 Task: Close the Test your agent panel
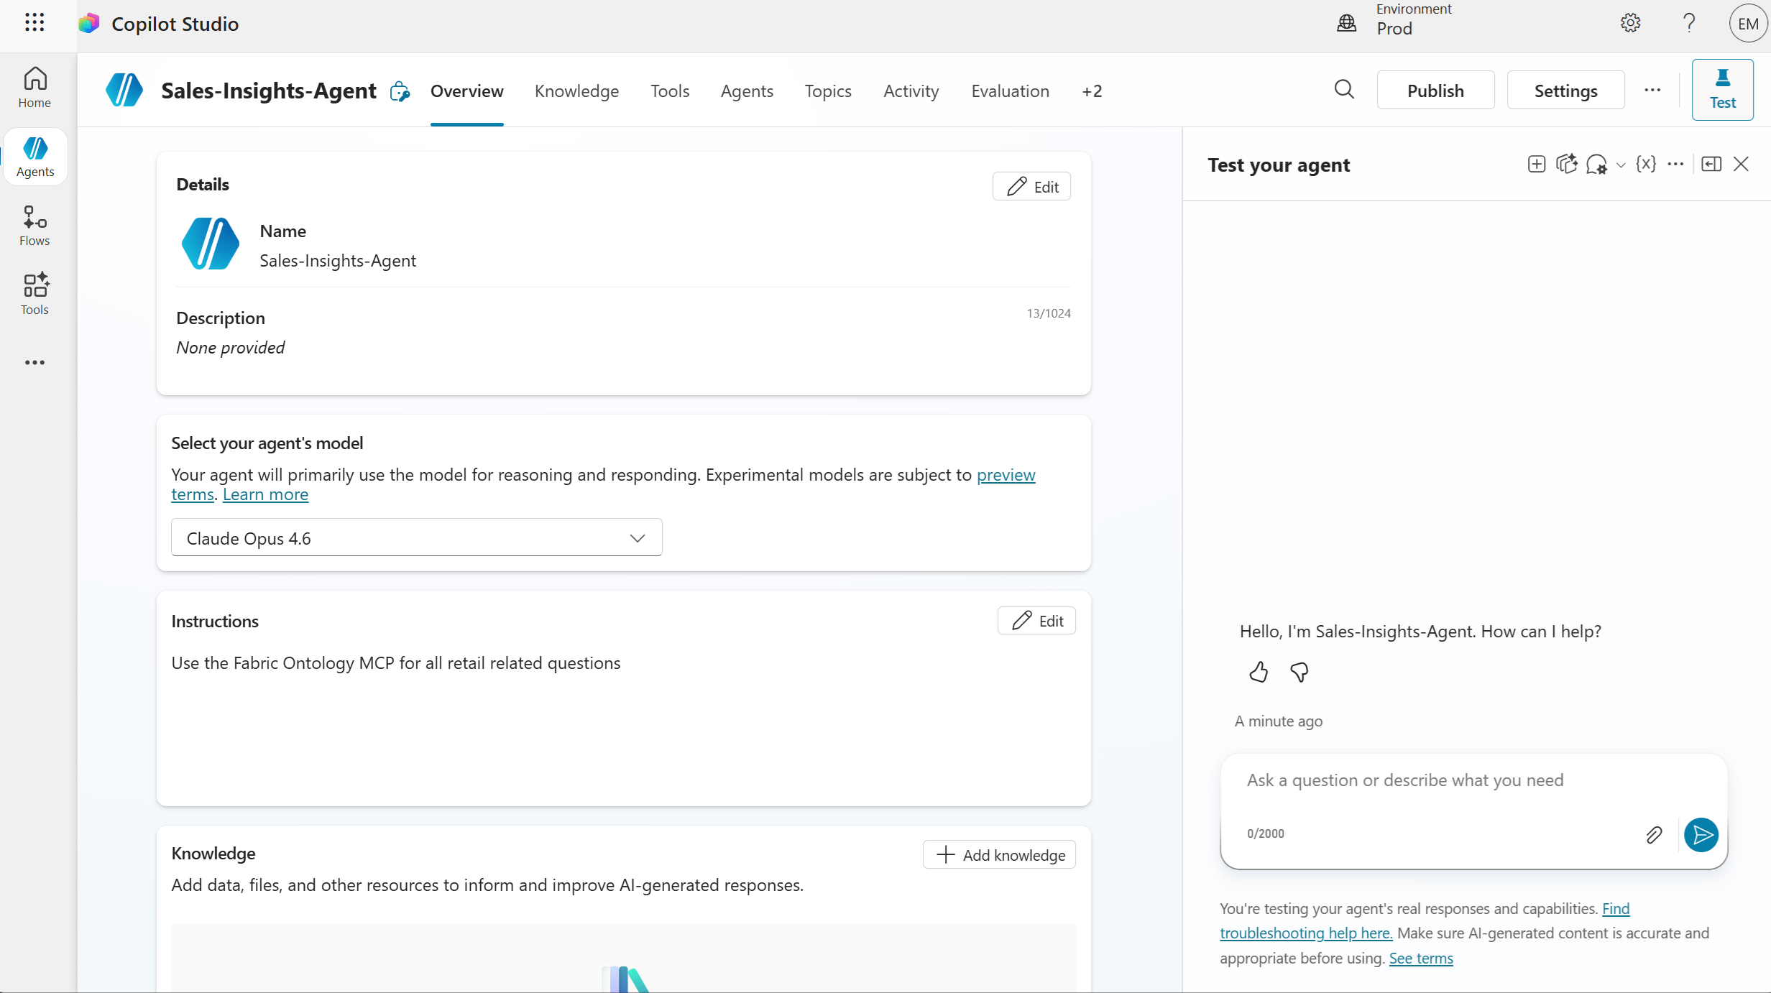point(1741,164)
